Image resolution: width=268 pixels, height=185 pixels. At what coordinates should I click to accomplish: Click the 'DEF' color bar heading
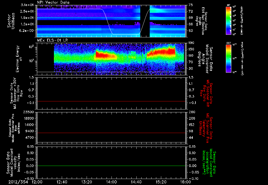(x=228, y=43)
